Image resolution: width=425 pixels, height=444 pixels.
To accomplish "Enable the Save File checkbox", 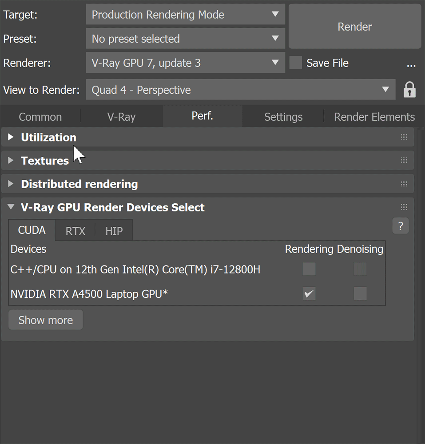I will (x=296, y=63).
